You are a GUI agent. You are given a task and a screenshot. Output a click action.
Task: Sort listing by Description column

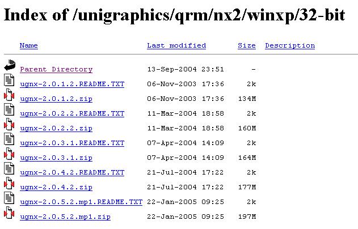(290, 45)
